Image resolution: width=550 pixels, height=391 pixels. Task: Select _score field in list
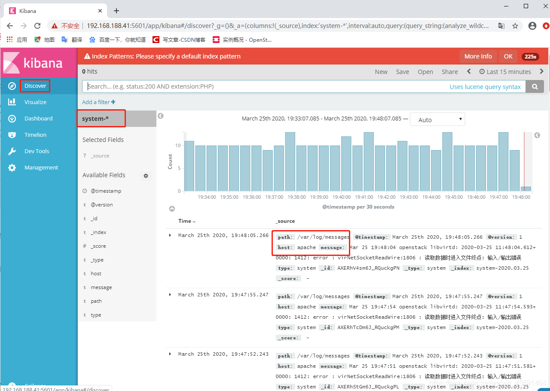(x=98, y=246)
